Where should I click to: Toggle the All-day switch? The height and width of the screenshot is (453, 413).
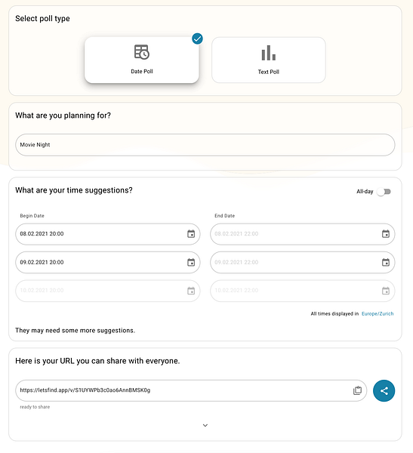384,192
